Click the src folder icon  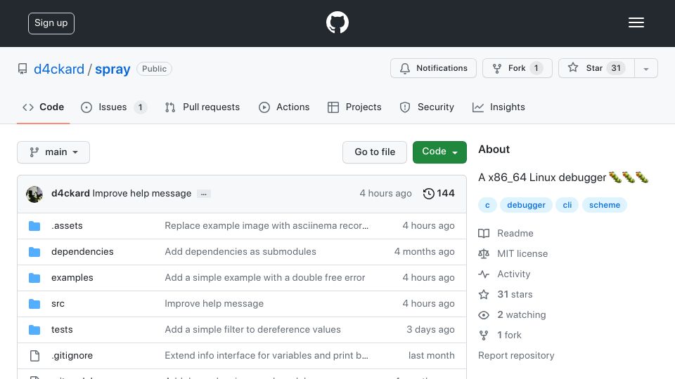tap(34, 304)
